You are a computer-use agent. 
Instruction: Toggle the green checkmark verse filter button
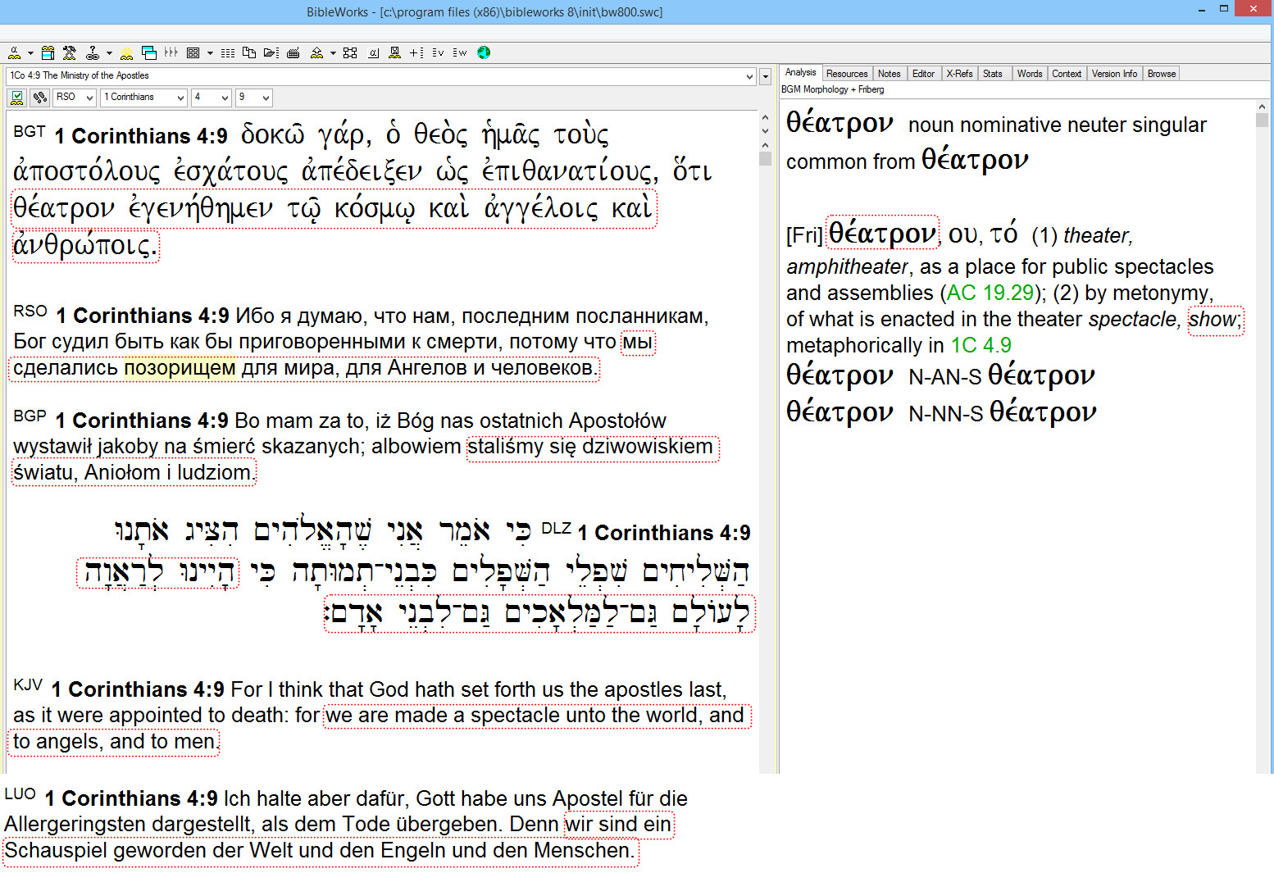[16, 98]
